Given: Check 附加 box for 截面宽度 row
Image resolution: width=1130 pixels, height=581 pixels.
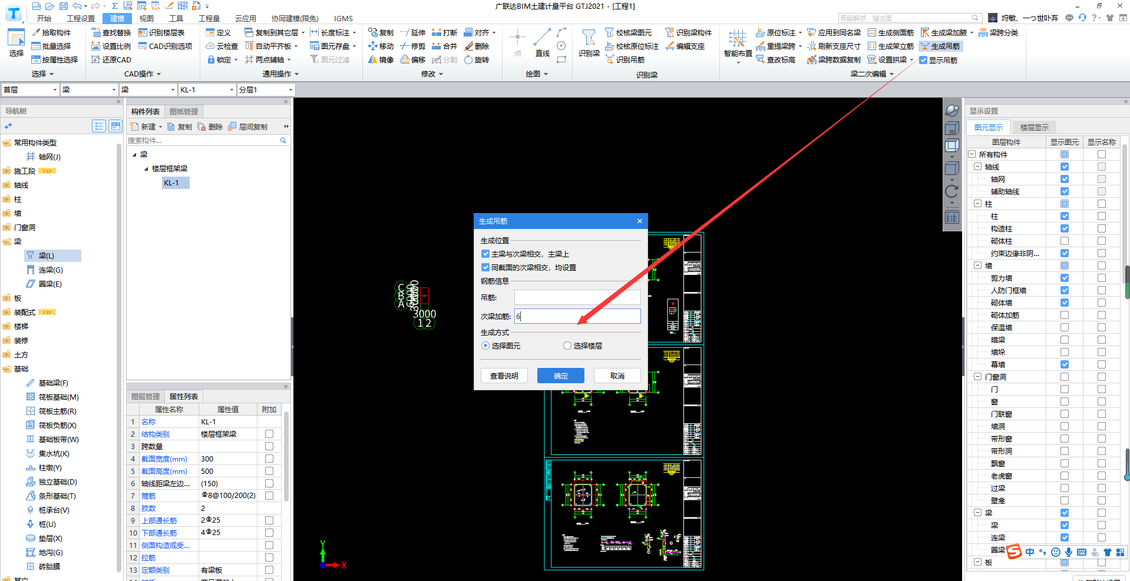Looking at the screenshot, I should click(x=269, y=459).
